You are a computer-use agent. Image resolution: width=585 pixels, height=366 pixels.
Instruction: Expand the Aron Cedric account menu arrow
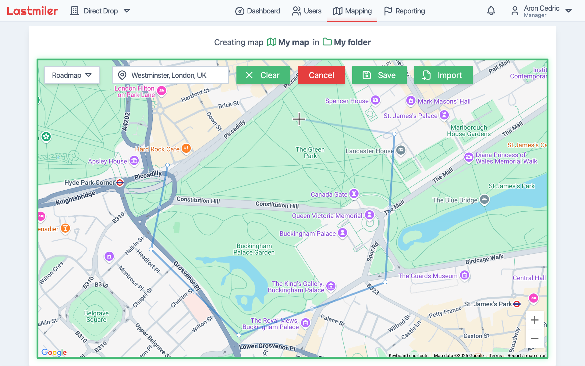[569, 11]
